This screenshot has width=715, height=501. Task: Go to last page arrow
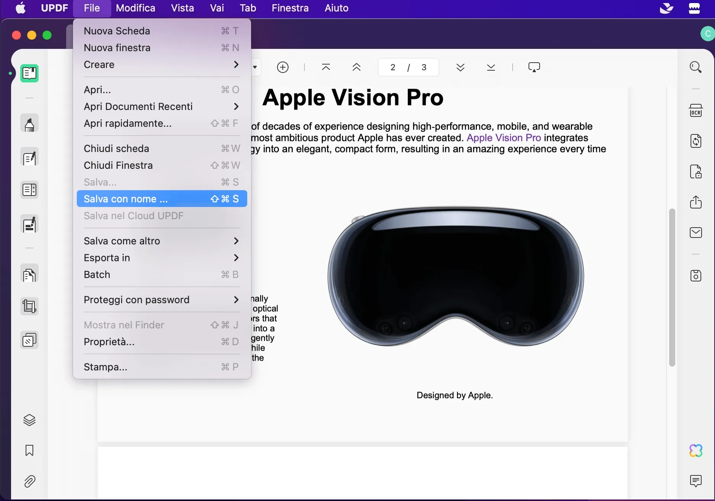click(491, 67)
